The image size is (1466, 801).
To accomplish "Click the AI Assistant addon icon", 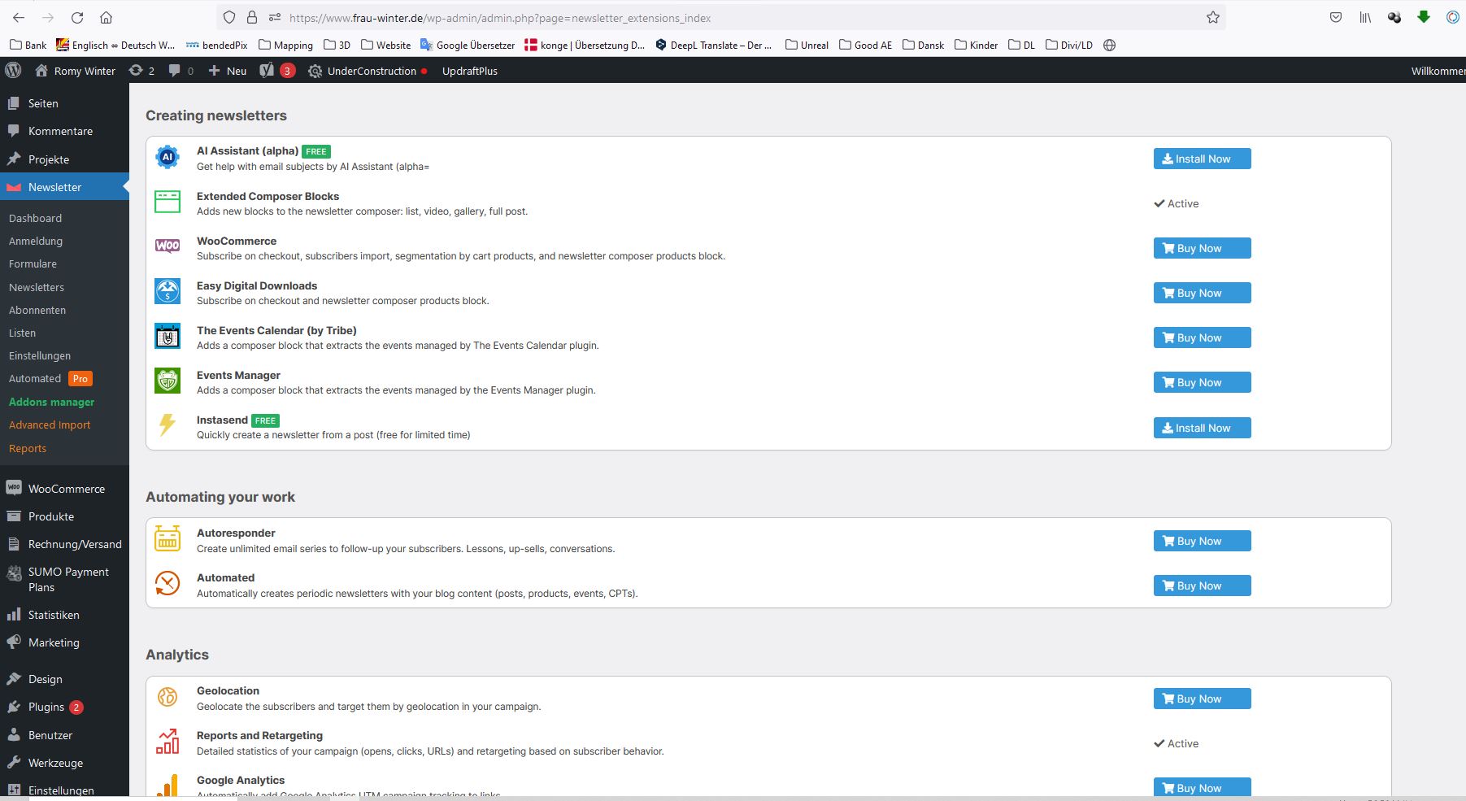I will (x=167, y=157).
